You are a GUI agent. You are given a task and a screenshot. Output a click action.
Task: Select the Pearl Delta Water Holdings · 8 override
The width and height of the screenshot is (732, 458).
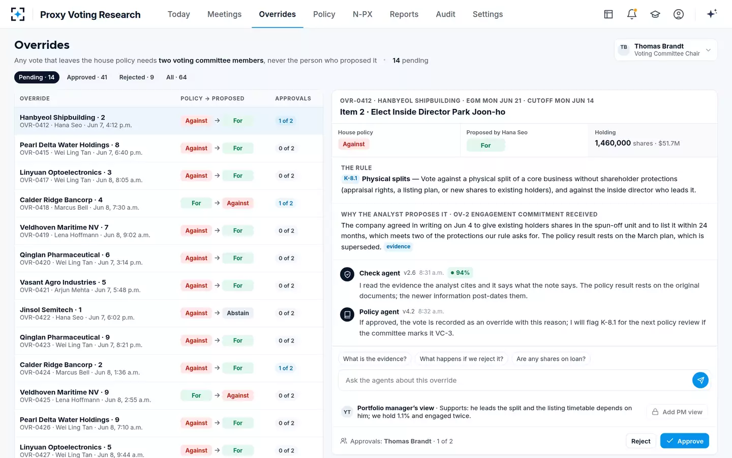point(169,149)
